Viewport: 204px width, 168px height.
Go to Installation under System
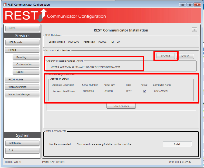(22, 143)
